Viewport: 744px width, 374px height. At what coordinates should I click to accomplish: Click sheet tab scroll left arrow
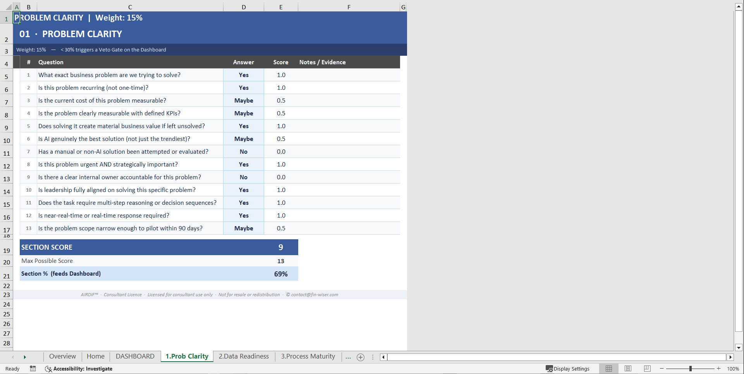(13, 357)
